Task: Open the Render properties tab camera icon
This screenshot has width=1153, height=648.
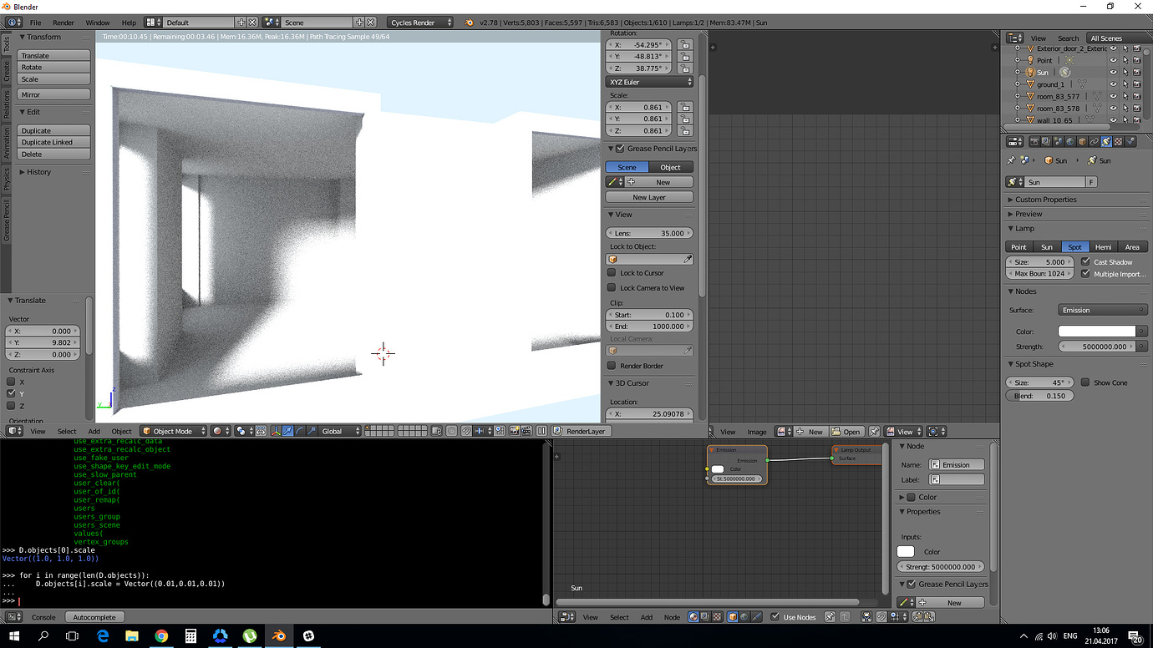Action: pos(1034,142)
